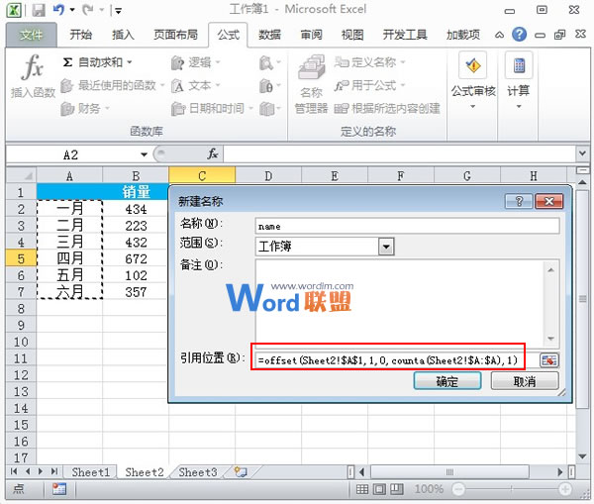Expand the formula bar chevron
This screenshot has width=594, height=504.
click(582, 153)
